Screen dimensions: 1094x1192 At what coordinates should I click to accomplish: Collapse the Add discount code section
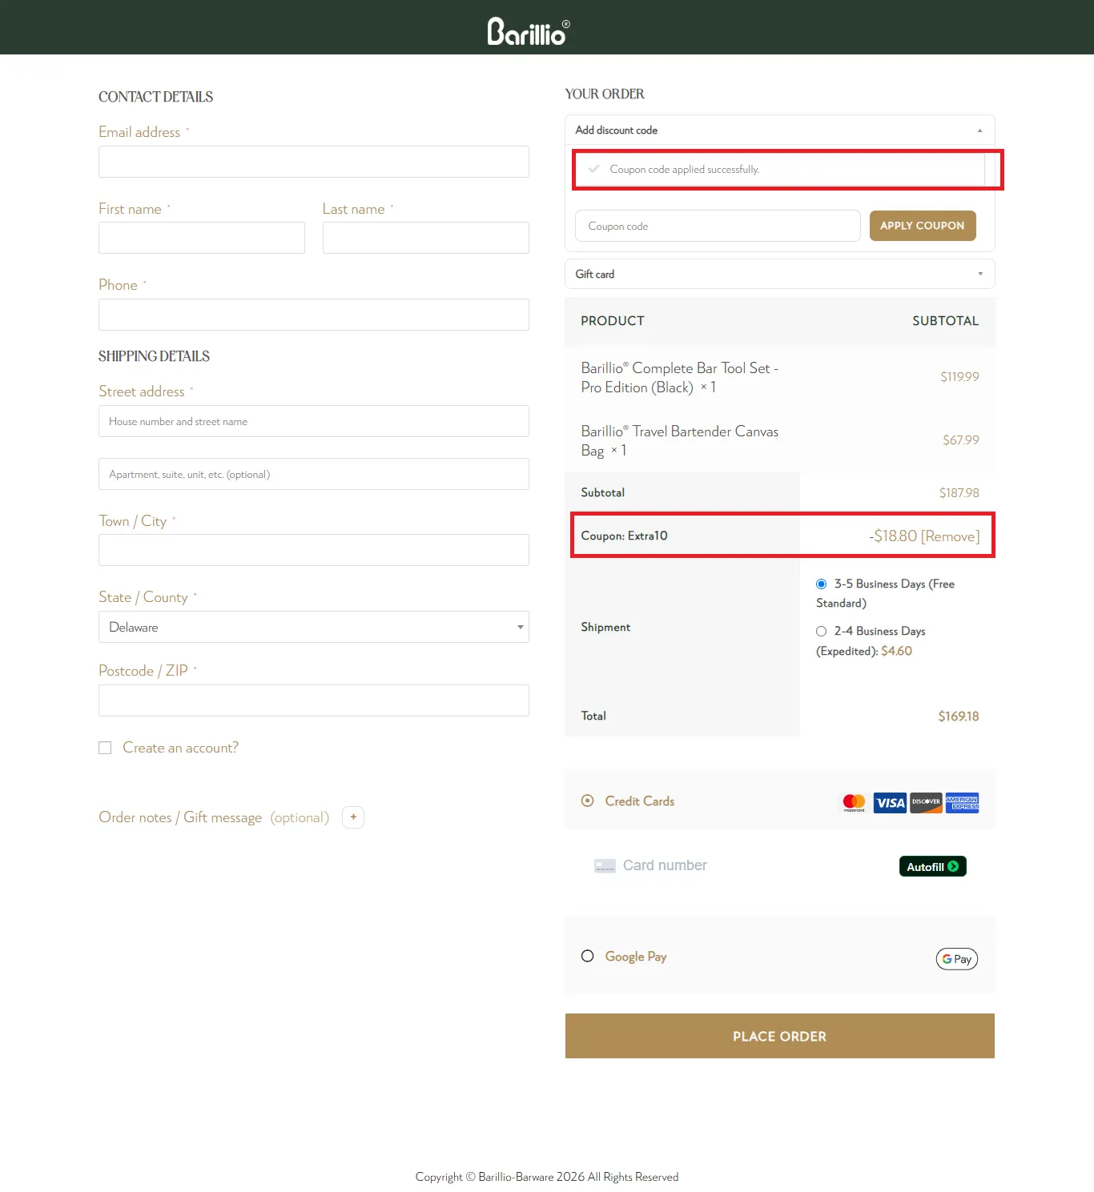[x=779, y=130]
